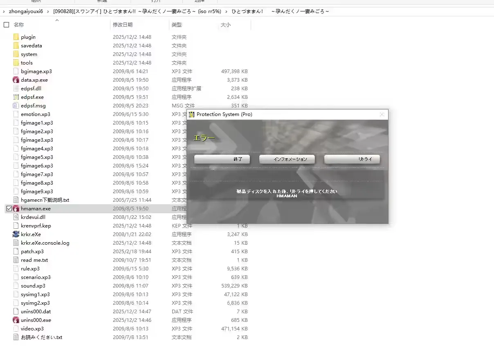Click the hgamecn下载说明.txt file icon

(16, 200)
